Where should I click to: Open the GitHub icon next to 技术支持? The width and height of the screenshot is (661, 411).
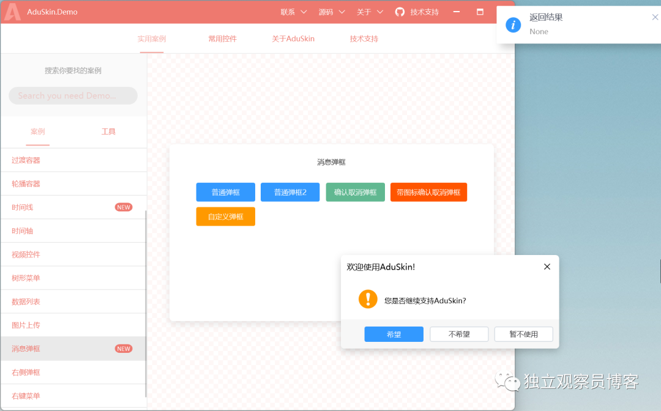point(400,12)
